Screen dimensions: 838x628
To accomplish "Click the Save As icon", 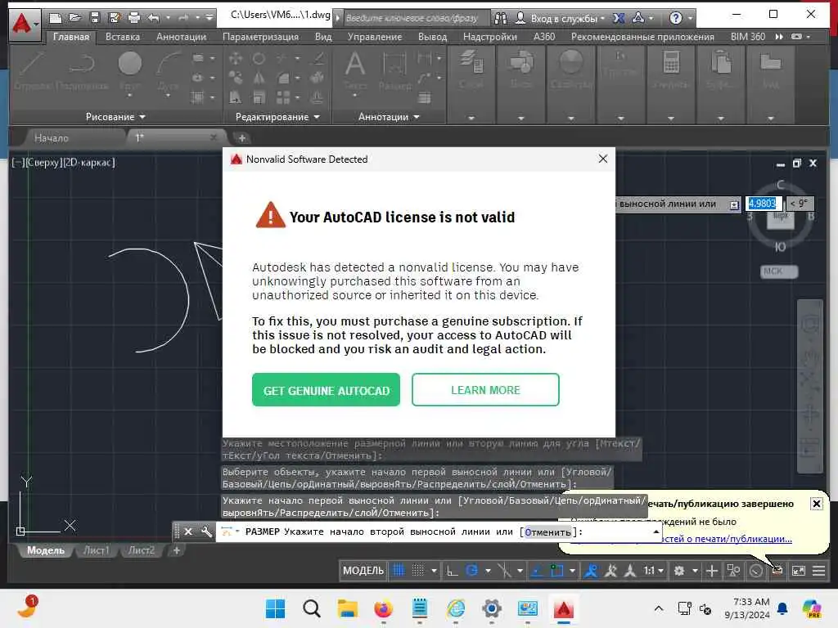I will pos(115,18).
